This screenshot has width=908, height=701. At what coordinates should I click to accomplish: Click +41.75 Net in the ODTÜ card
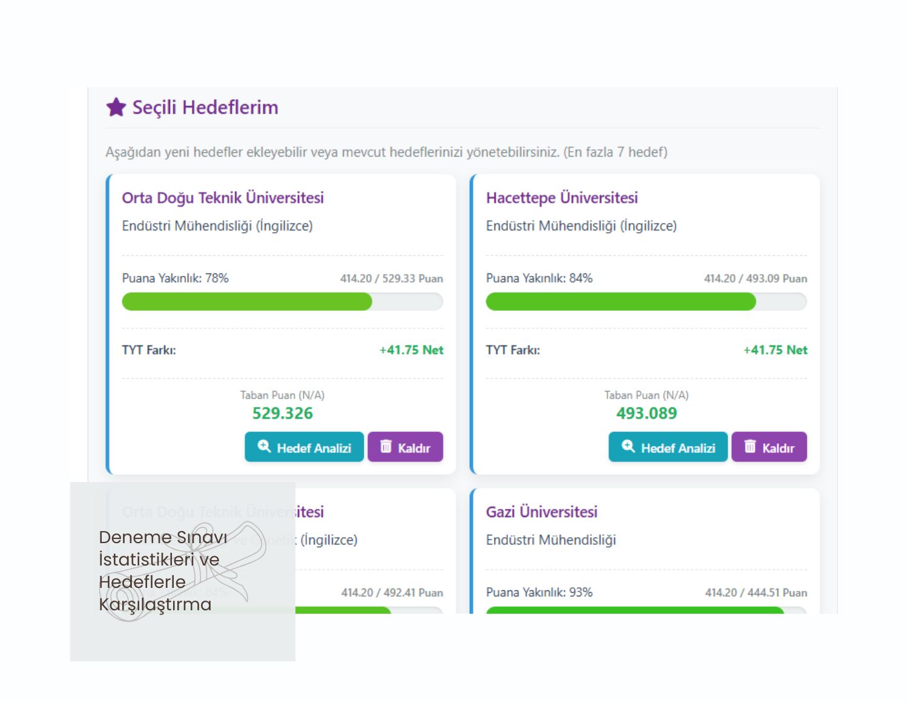click(x=411, y=350)
